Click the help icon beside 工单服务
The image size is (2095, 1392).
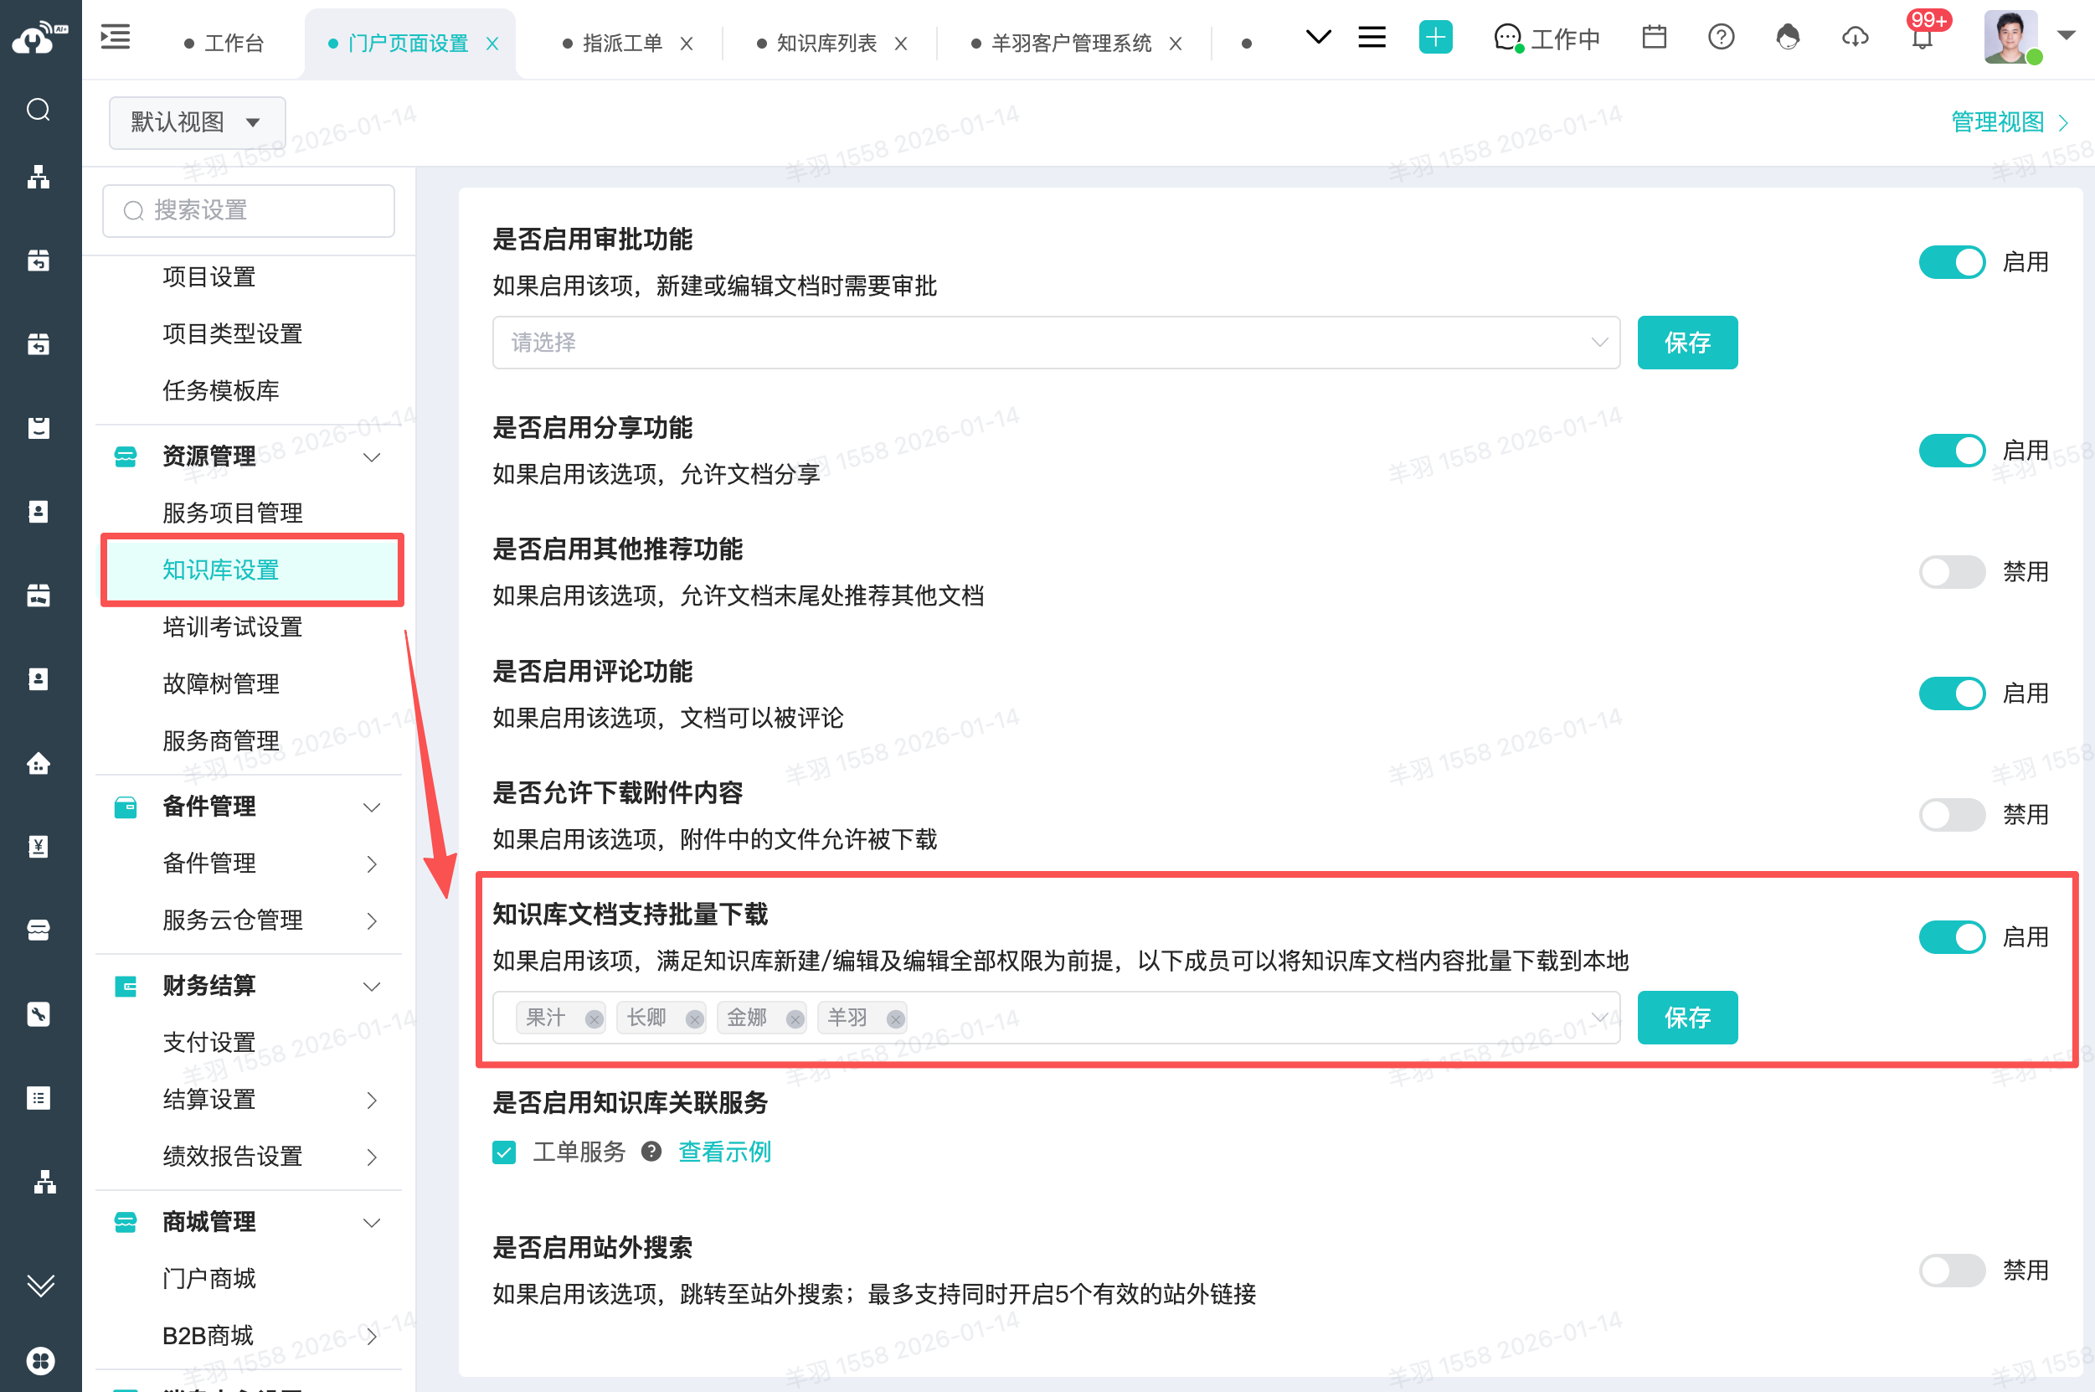[x=651, y=1152]
